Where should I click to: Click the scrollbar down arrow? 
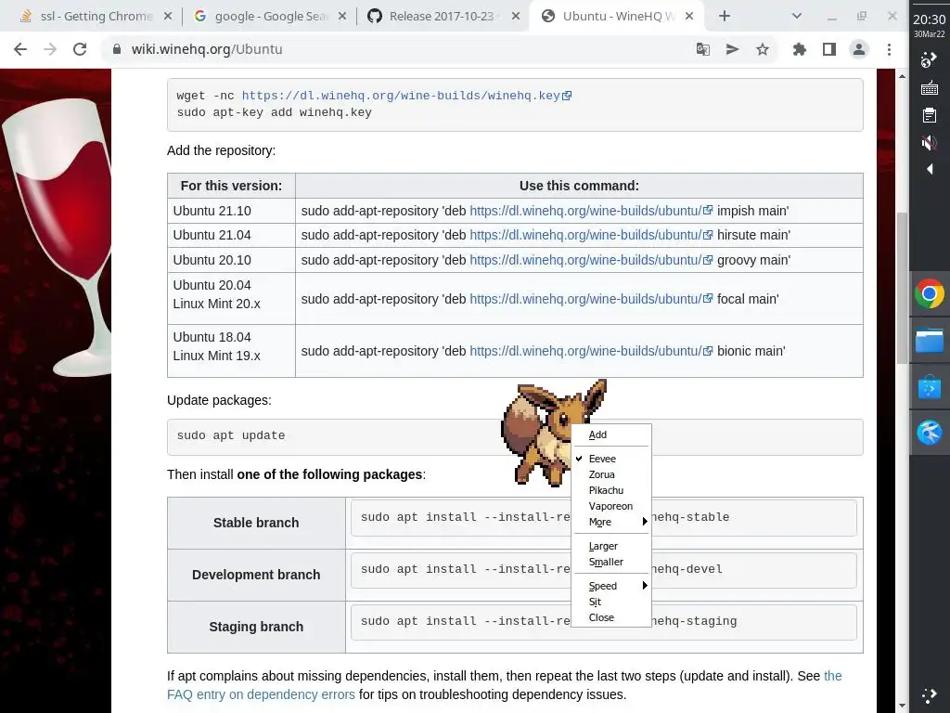902,706
